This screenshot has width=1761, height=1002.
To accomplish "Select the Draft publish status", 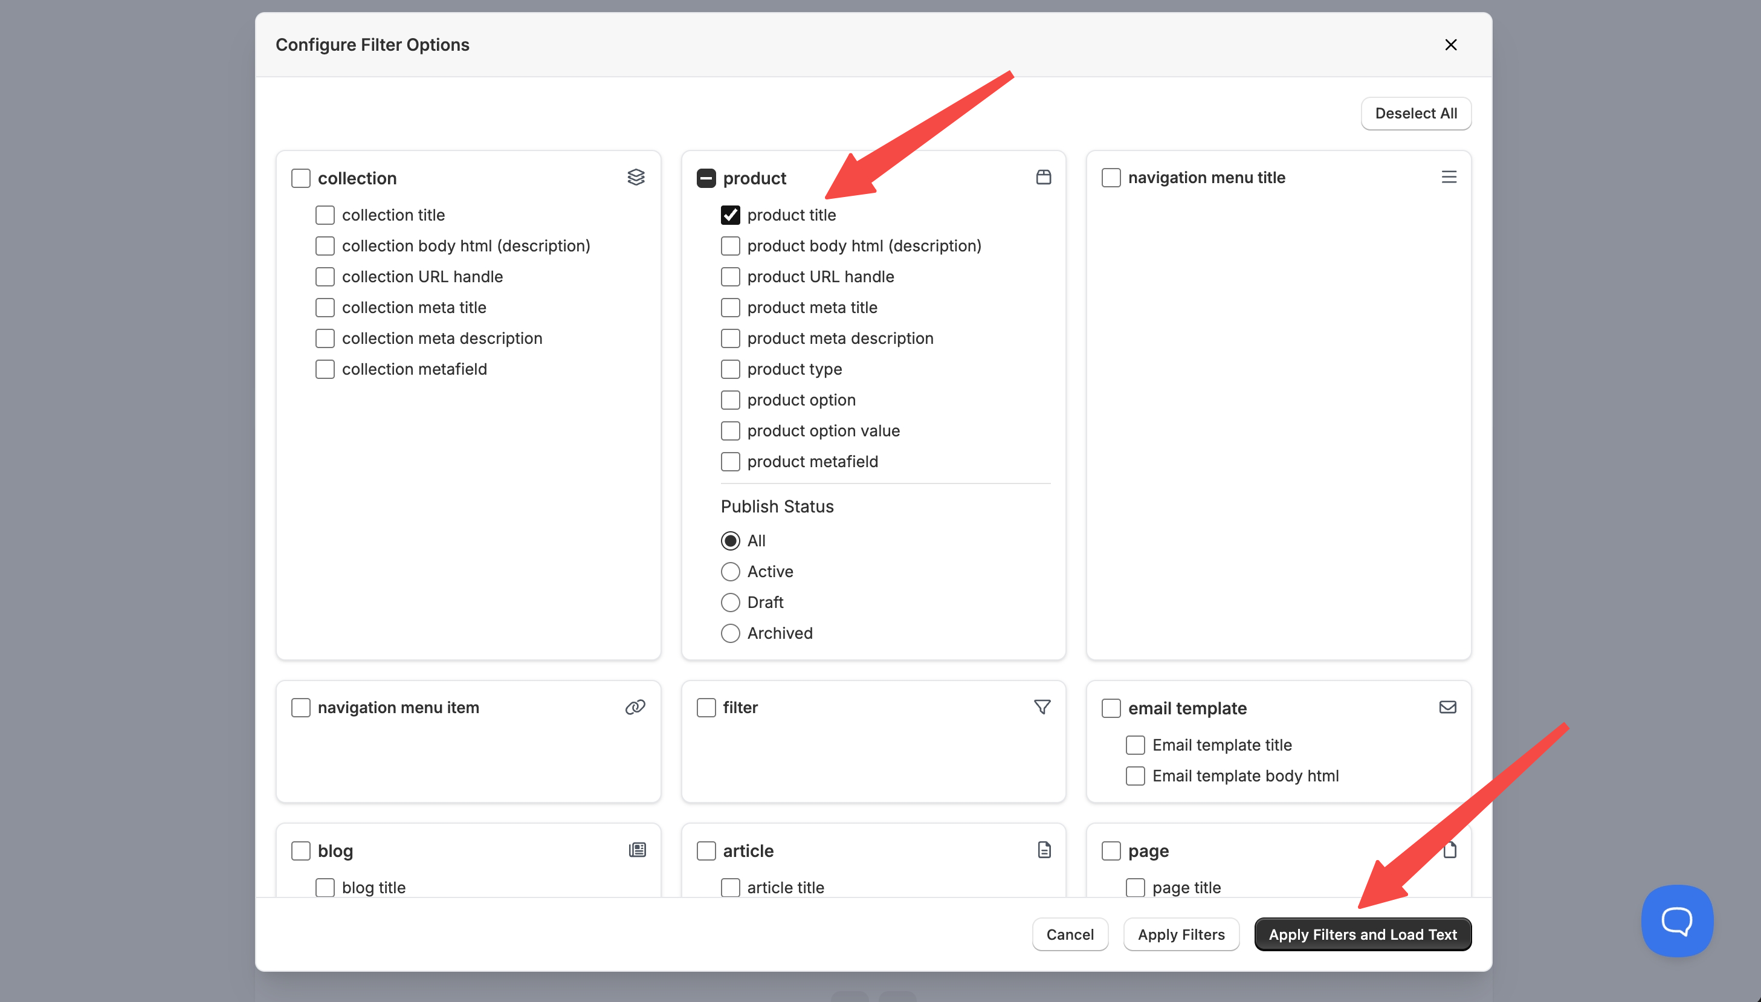I will coord(730,602).
